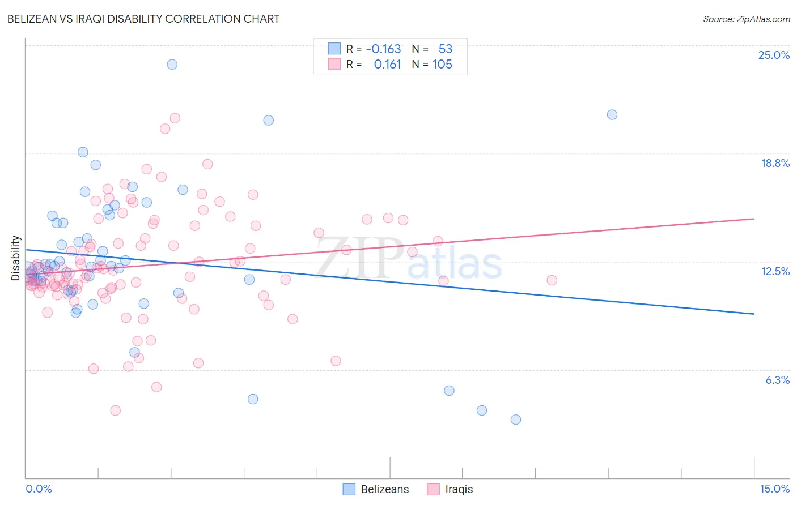Select the Iraqis legend label
Viewport: 797px width, 505px height.
click(459, 489)
